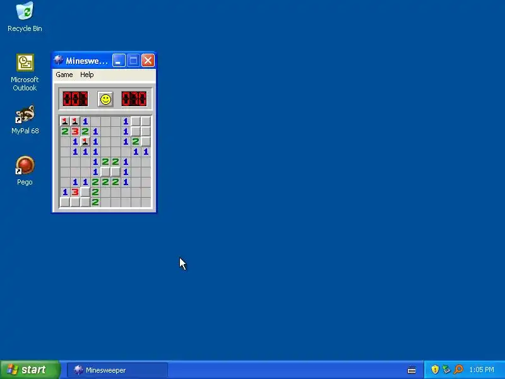Click the orange magnifier tray icon

458,370
